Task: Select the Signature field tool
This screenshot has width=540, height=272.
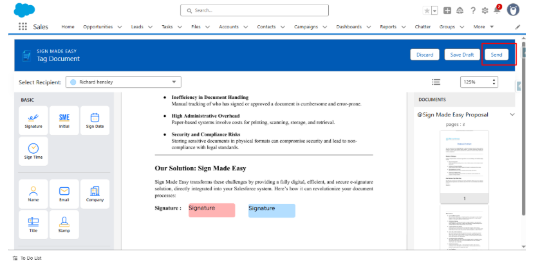Action: click(33, 120)
